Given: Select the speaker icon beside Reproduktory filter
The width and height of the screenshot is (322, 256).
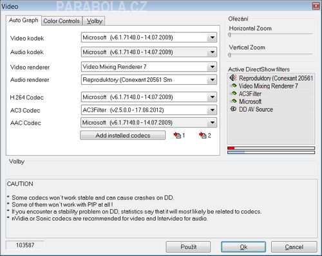Looking at the screenshot, I should 233,78.
